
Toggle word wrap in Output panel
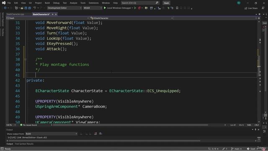(x=100, y=134)
